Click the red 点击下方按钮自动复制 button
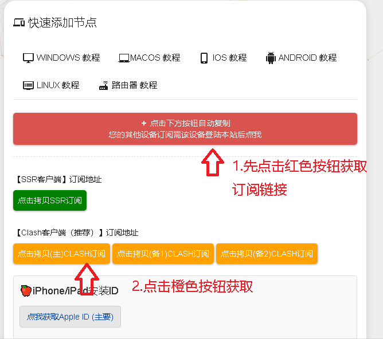 pos(185,129)
